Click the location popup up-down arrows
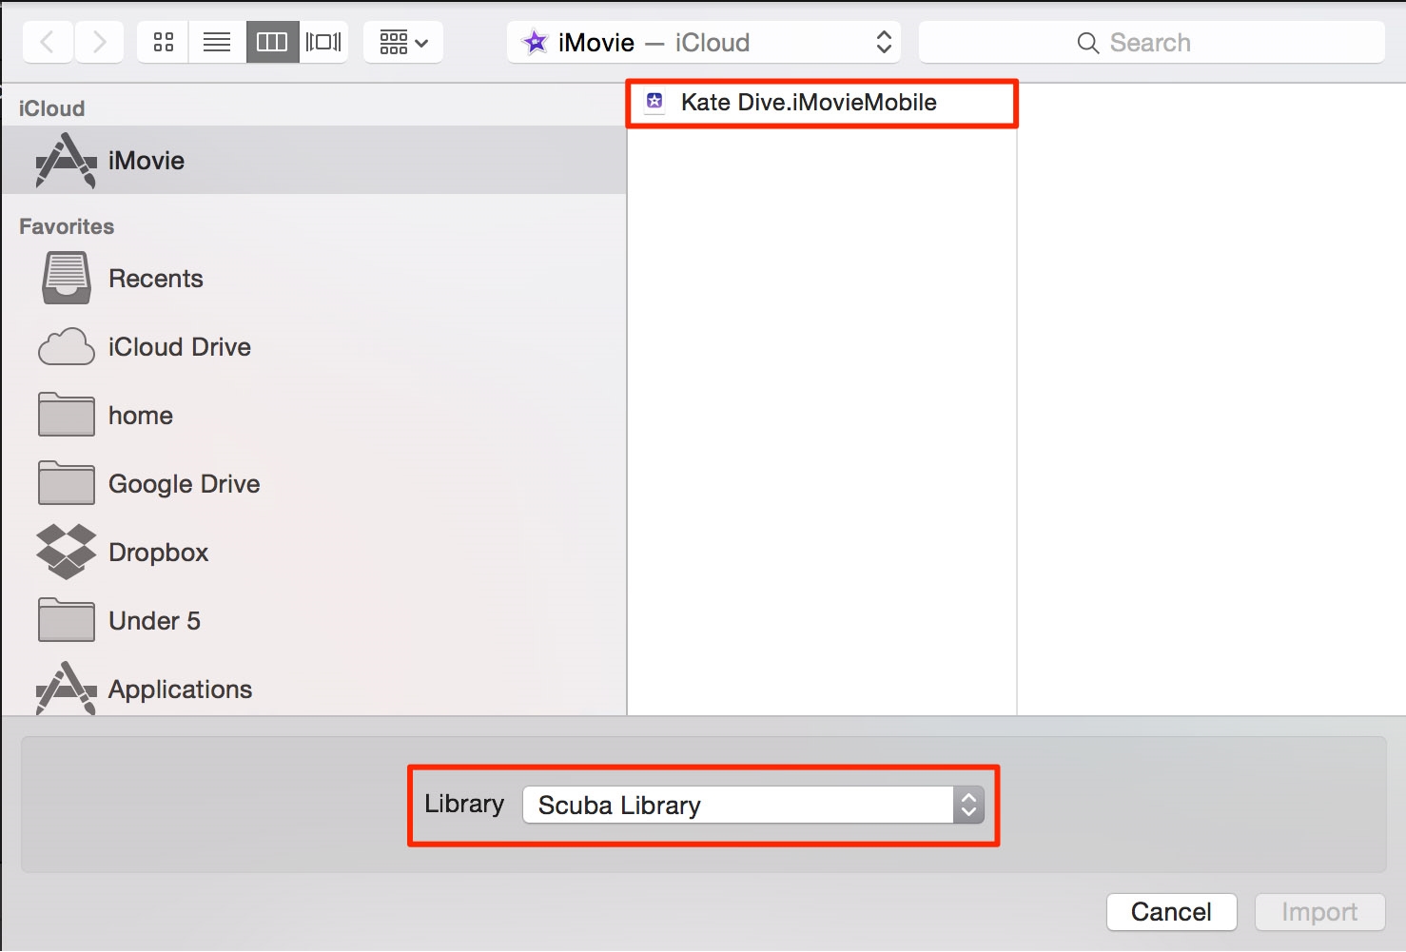This screenshot has height=952, width=1406. (884, 42)
